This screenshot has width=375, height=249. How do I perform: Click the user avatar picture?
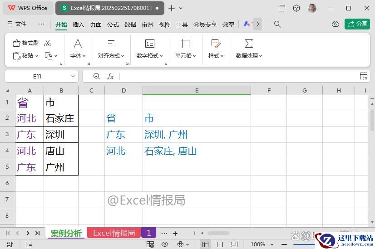pyautogui.click(x=312, y=8)
